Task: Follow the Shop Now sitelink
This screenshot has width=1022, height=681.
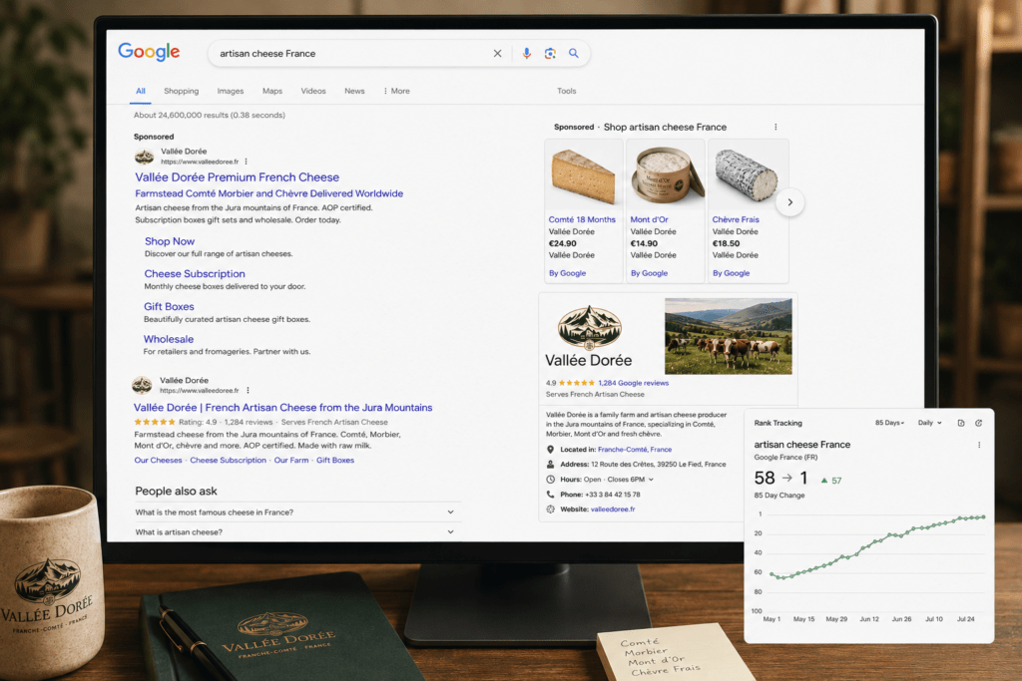Action: [x=170, y=241]
